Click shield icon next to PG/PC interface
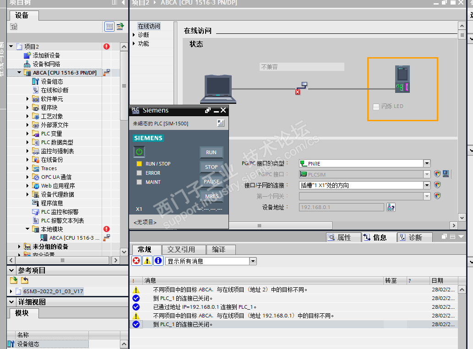The width and height of the screenshot is (473, 349). 437,174
